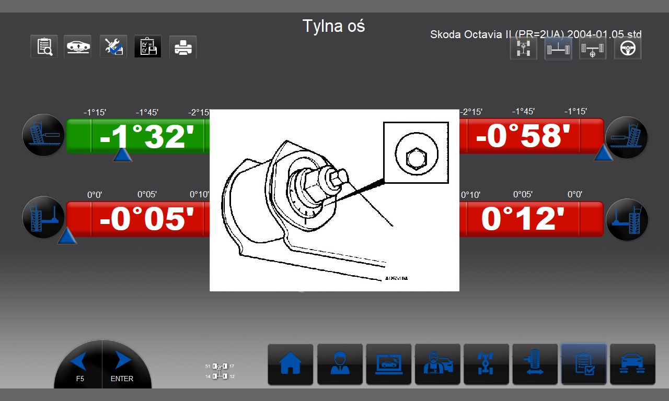Screen dimensions: 669x401
Task: Click the blue pointer under -0°58' gauge
Action: coord(604,153)
